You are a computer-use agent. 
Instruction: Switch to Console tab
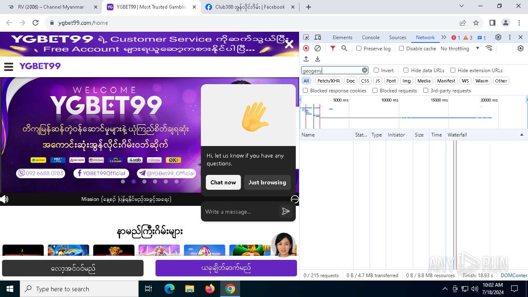(x=370, y=37)
